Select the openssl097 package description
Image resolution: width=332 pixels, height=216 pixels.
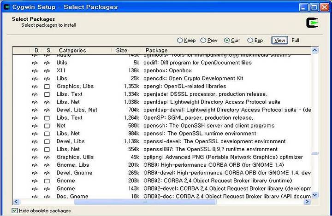click(x=210, y=149)
